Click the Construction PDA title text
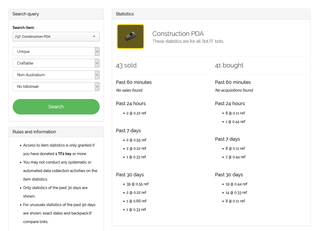 point(178,34)
